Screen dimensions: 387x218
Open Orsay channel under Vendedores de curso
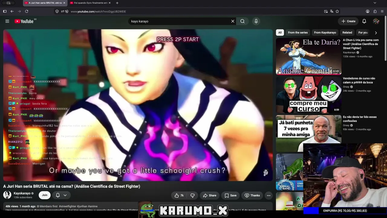point(346,87)
